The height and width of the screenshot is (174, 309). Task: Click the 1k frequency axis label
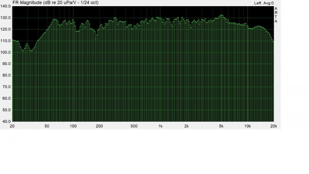pos(160,126)
